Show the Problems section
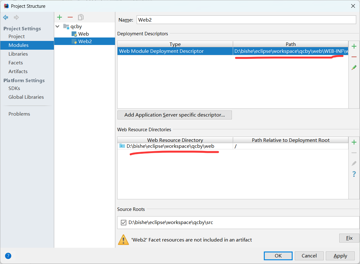The width and height of the screenshot is (360, 264). pos(19,114)
